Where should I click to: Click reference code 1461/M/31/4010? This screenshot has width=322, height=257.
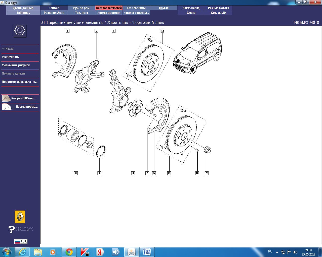[306, 23]
